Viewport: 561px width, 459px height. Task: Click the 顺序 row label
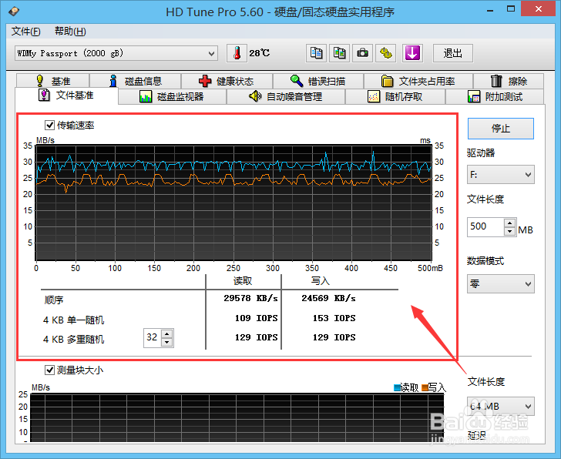(54, 300)
